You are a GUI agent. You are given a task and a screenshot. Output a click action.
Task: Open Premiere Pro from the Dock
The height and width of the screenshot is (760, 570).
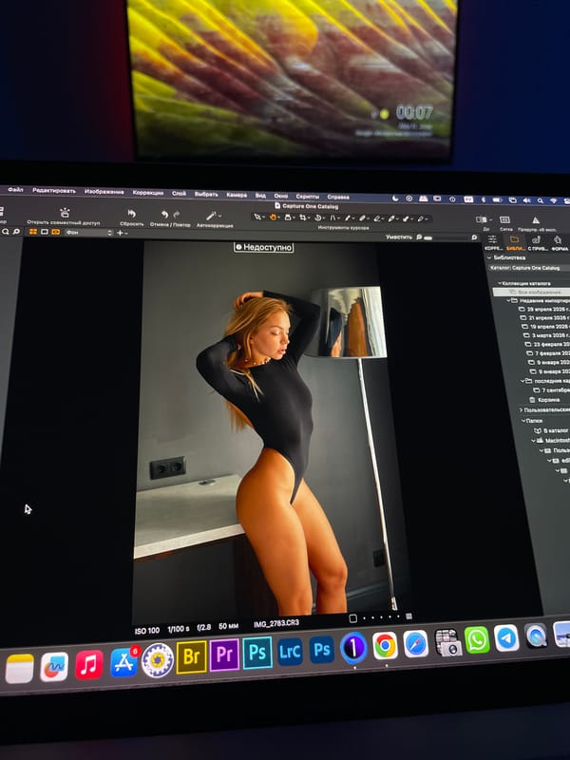[x=224, y=655]
